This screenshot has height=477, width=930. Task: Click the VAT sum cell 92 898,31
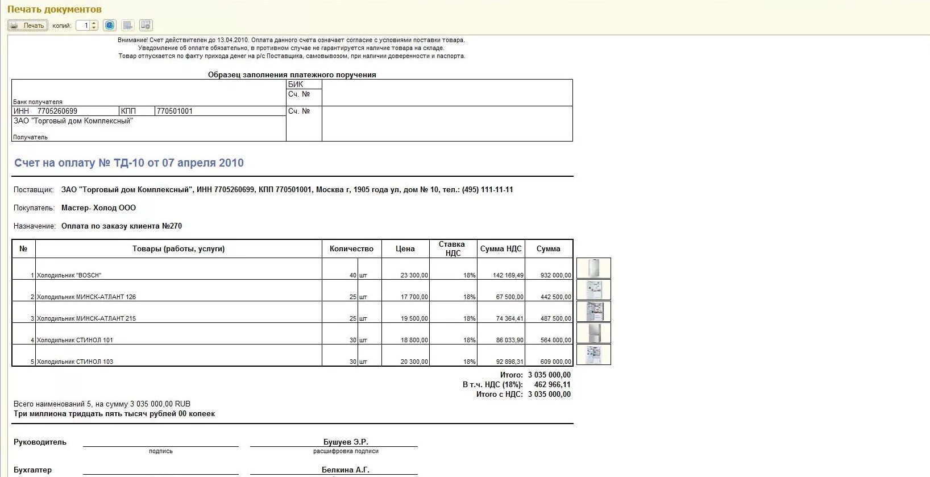coord(501,355)
